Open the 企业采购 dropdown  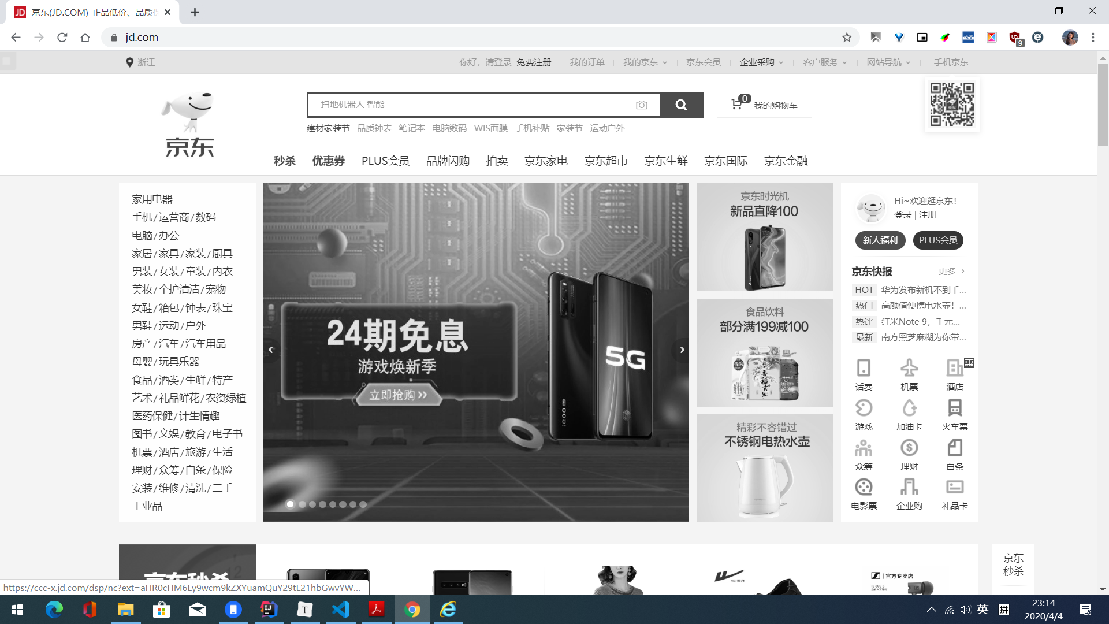tap(759, 62)
